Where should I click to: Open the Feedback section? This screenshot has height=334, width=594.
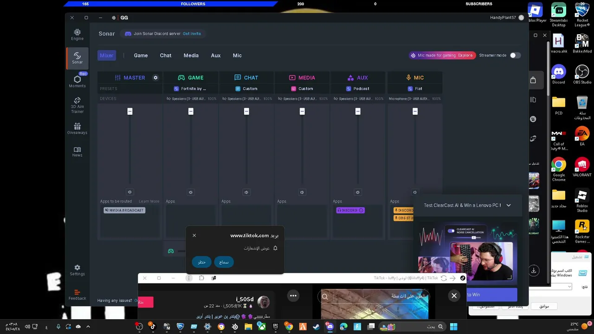click(x=77, y=295)
